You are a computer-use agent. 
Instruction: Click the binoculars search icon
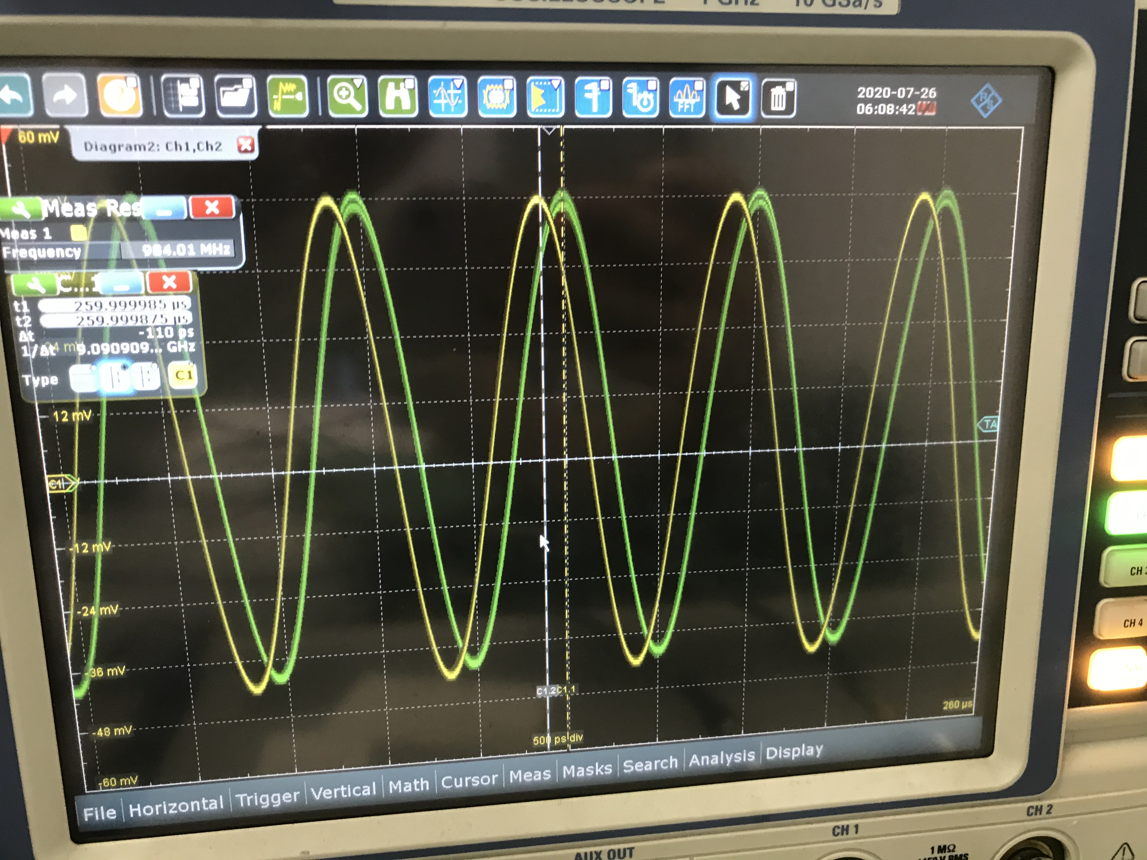(x=397, y=97)
